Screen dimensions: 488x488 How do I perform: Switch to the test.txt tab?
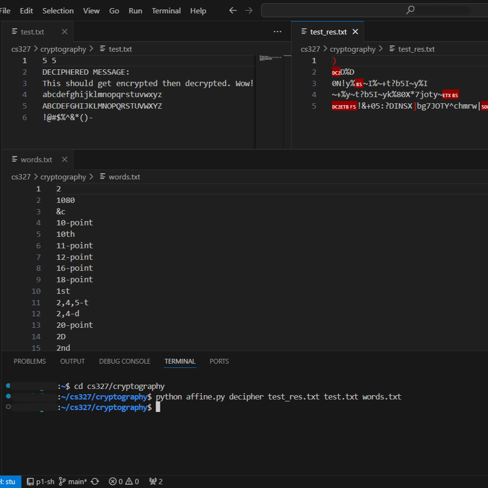pyautogui.click(x=32, y=32)
